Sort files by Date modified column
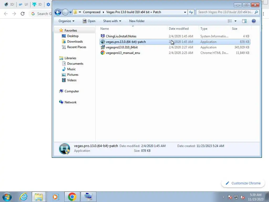The height and width of the screenshot is (202, 269). [x=183, y=28]
